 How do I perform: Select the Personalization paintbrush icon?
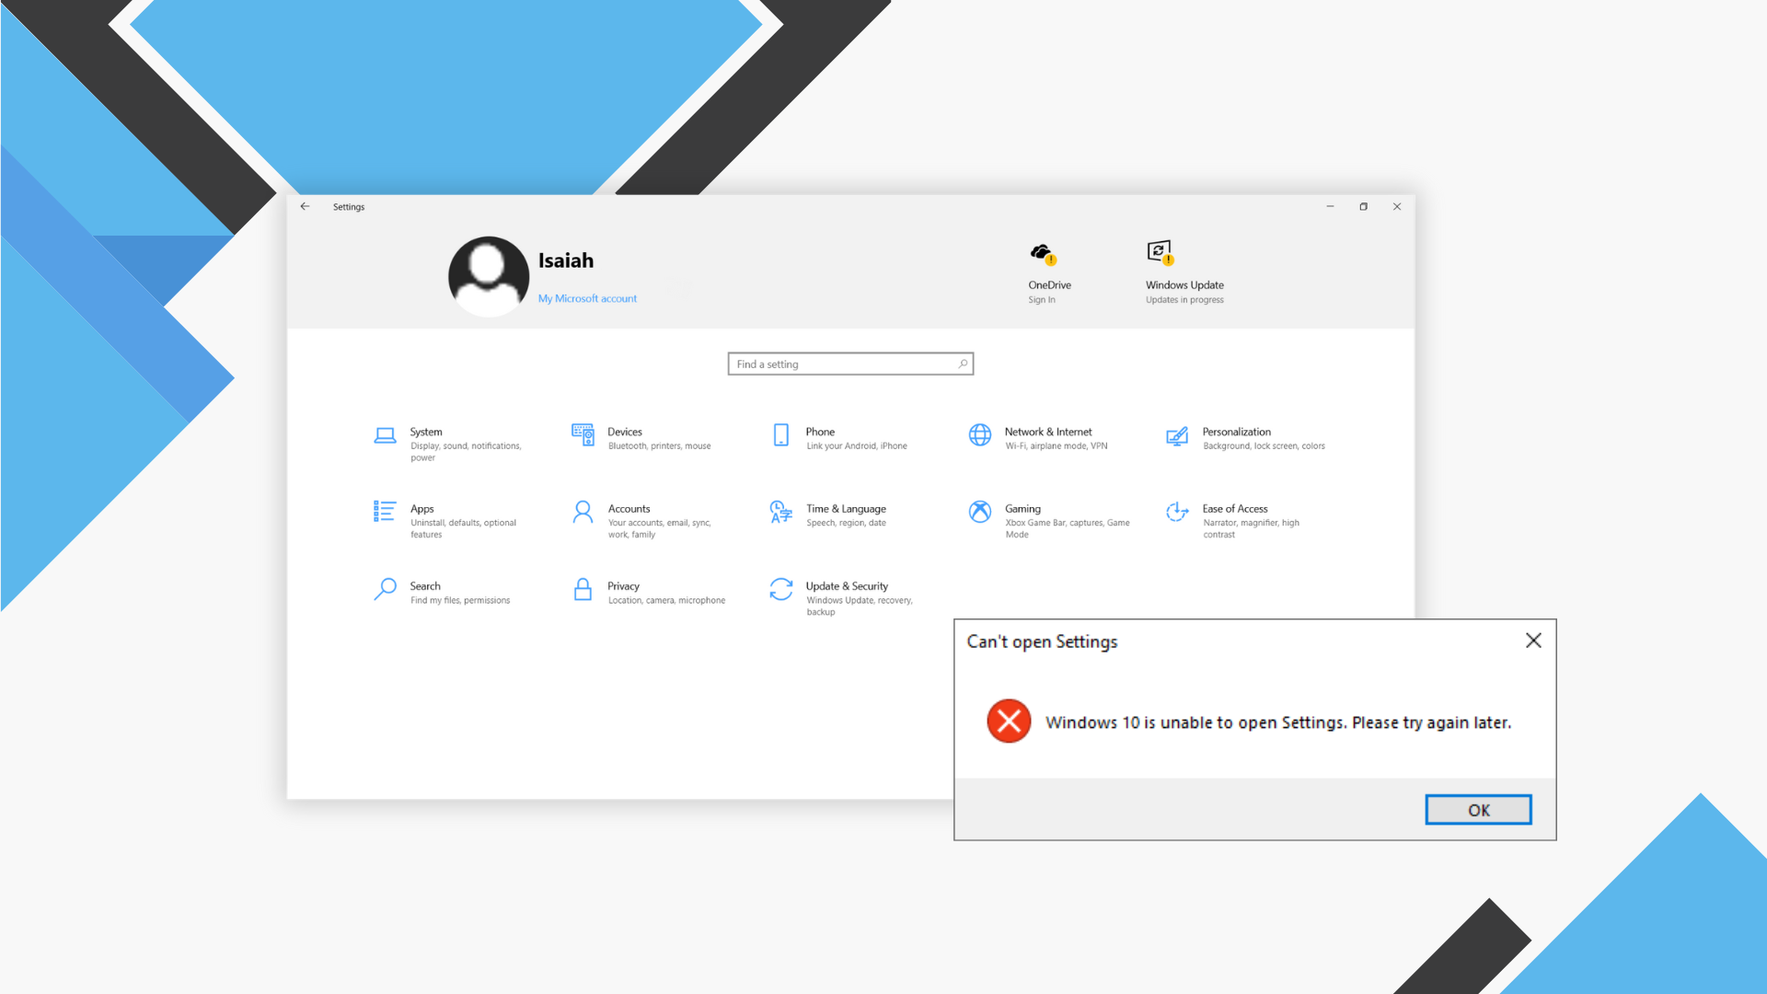(1177, 435)
